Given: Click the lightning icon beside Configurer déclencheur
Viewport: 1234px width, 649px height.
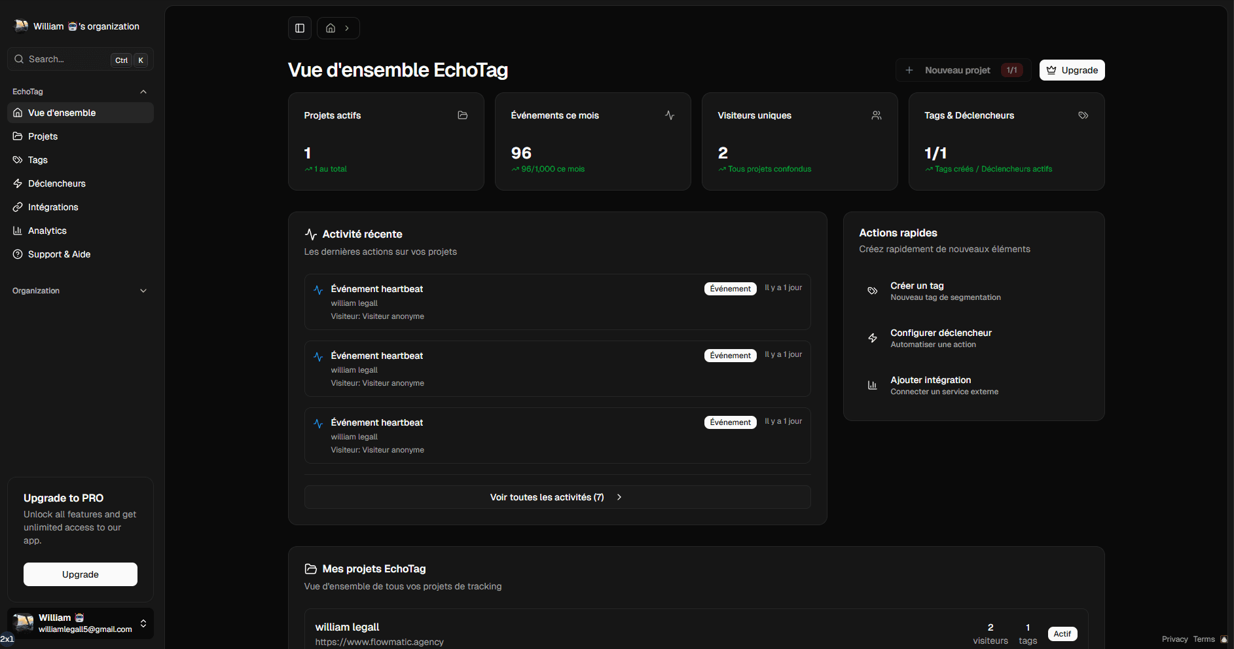Looking at the screenshot, I should pyautogui.click(x=872, y=338).
